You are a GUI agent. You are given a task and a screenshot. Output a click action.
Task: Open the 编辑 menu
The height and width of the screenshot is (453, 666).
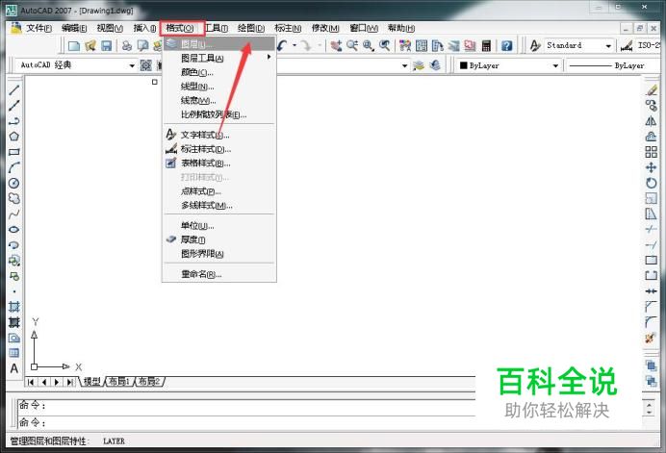pos(74,28)
